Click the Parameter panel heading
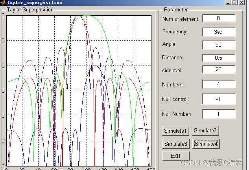Image resolution: width=249 pixels, height=170 pixels. [176, 9]
